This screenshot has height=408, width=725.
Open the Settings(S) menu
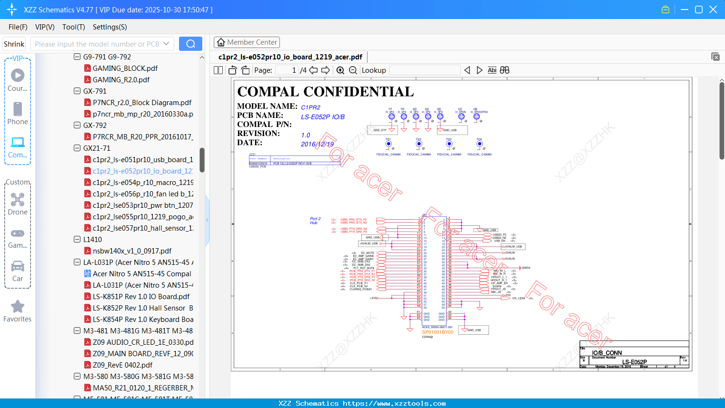[x=110, y=27]
